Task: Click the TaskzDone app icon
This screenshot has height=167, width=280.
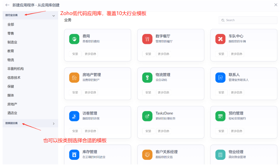Action: [x=147, y=116]
